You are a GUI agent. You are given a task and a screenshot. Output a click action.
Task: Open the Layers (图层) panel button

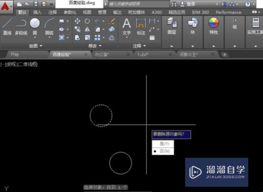(171, 26)
